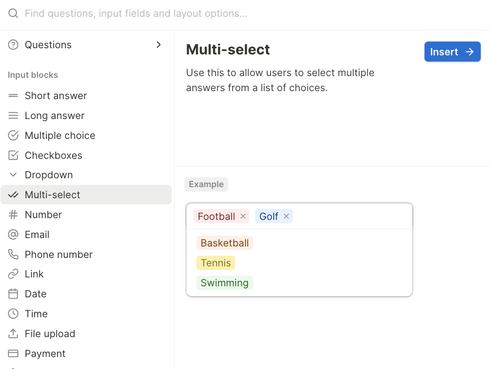Viewport: 490px width, 369px height.
Task: Click the Number hash icon
Action: click(x=13, y=215)
